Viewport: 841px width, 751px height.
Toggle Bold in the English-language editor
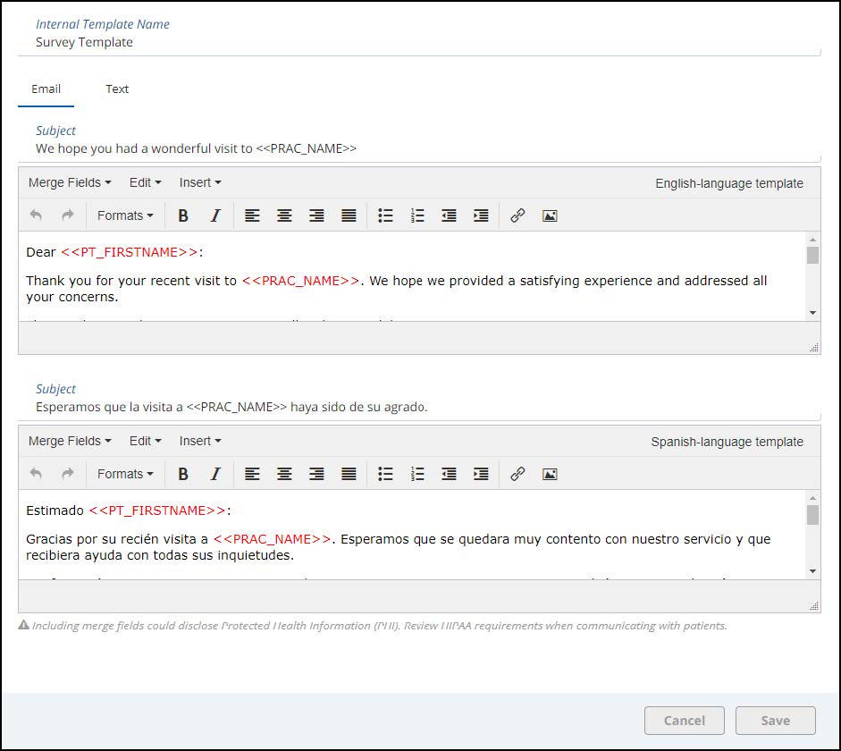tap(183, 215)
